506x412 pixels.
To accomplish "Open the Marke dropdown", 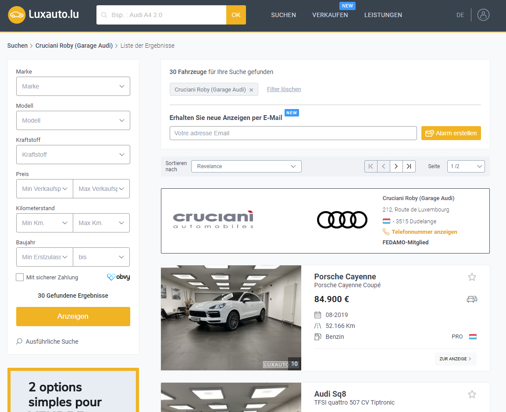I will click(x=73, y=86).
